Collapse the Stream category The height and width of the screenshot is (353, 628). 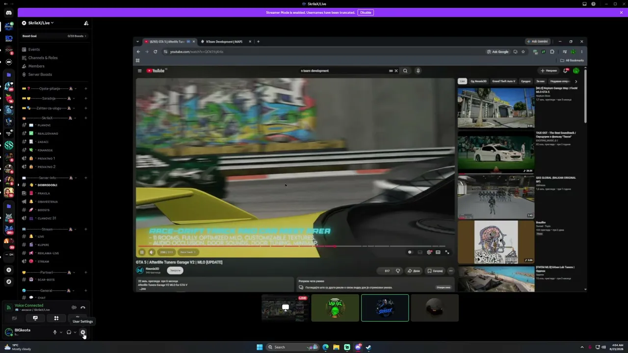click(x=48, y=229)
